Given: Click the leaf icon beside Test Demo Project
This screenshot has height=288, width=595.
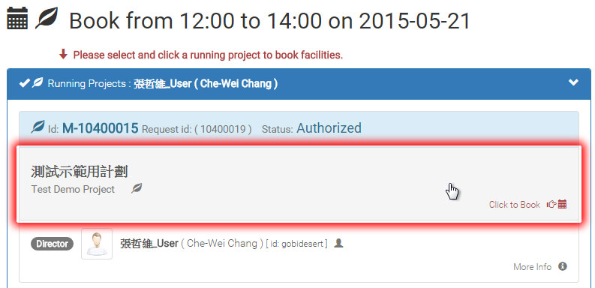Looking at the screenshot, I should click(x=137, y=187).
